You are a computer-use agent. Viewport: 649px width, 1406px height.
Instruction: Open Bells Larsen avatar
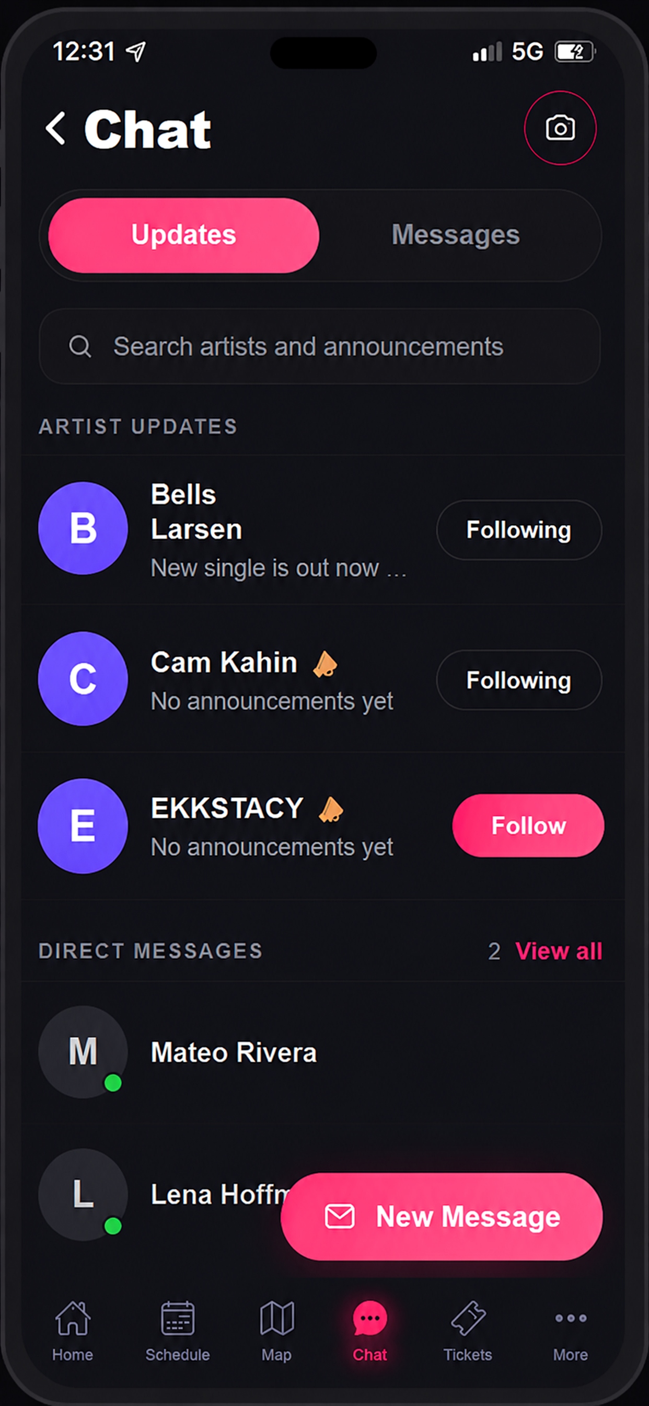(x=83, y=528)
